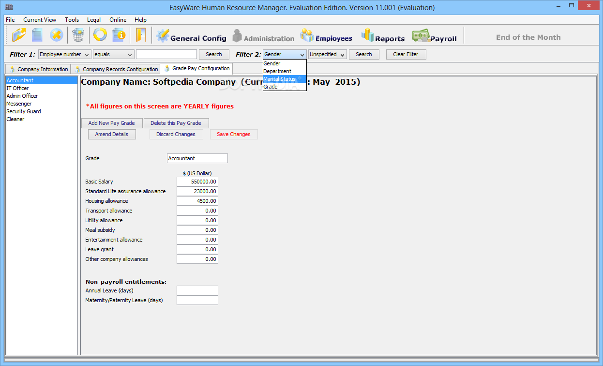Image resolution: width=603 pixels, height=366 pixels.
Task: Choose Grade in the dropdown list
Action: pos(285,87)
